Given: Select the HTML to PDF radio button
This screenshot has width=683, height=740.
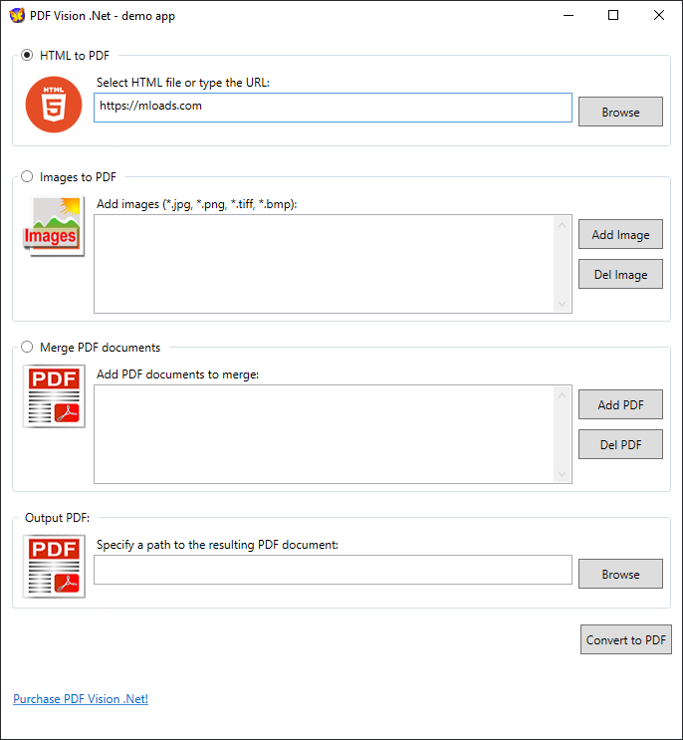Looking at the screenshot, I should (x=27, y=55).
